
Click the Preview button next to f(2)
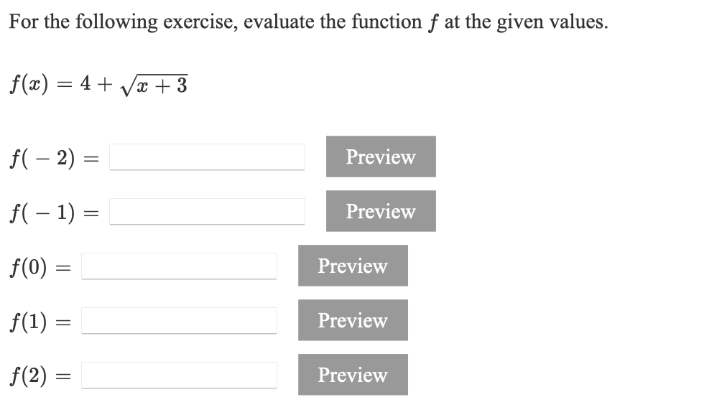coord(352,374)
